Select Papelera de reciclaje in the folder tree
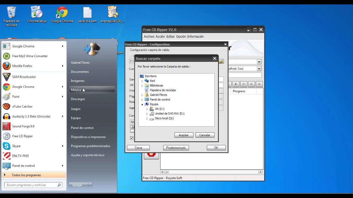 pyautogui.click(x=163, y=90)
